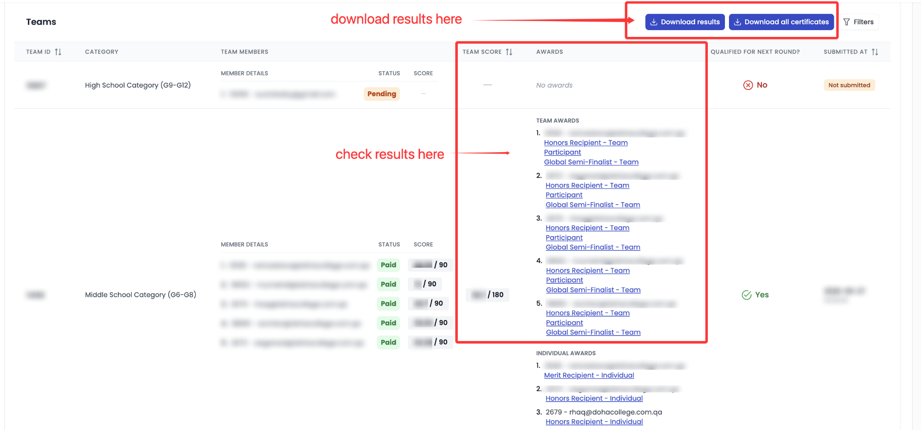Open Honors Recipient - Team under team award 2
The image size is (921, 430).
(587, 185)
